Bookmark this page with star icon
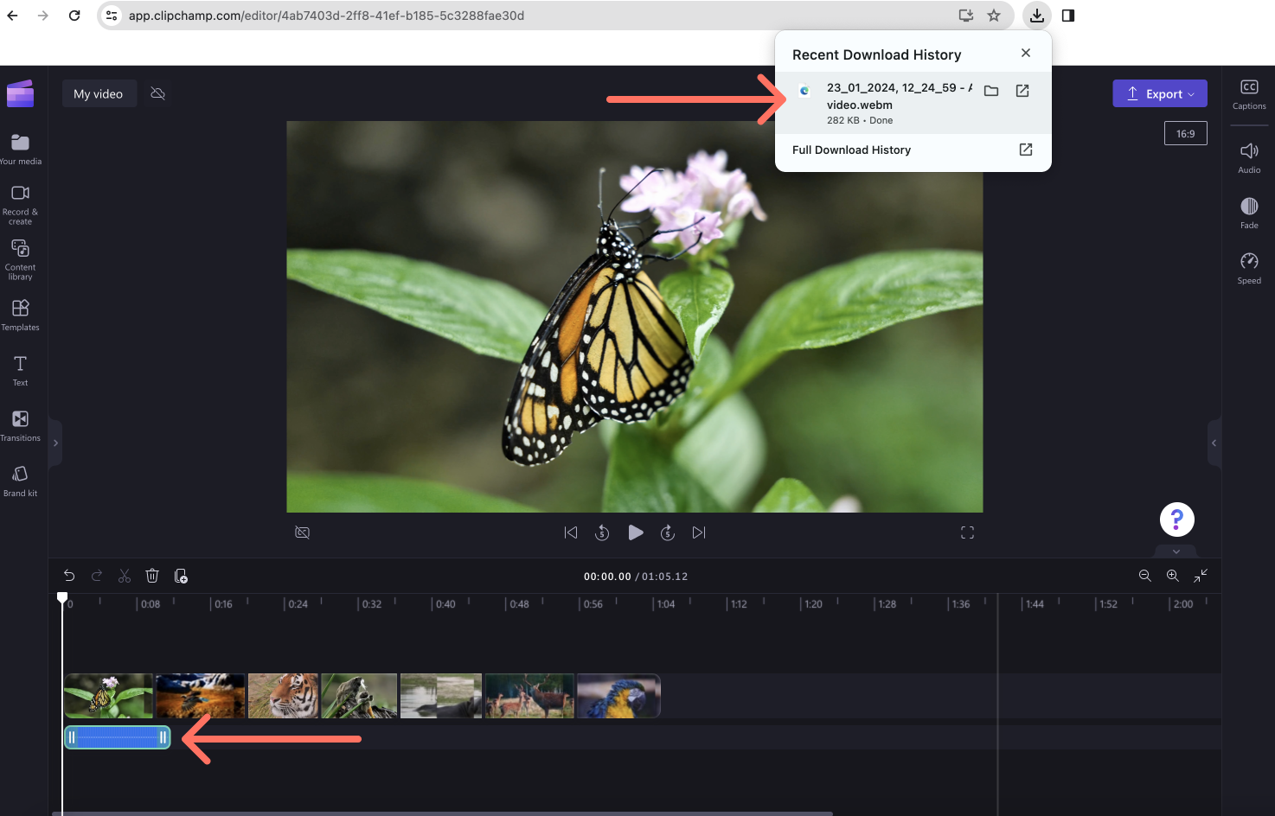 (x=994, y=16)
